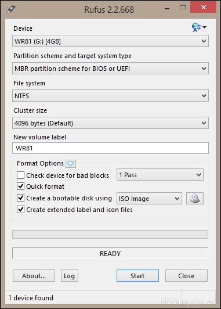
Task: Enable Check device for bad blocks
Action: (x=21, y=175)
